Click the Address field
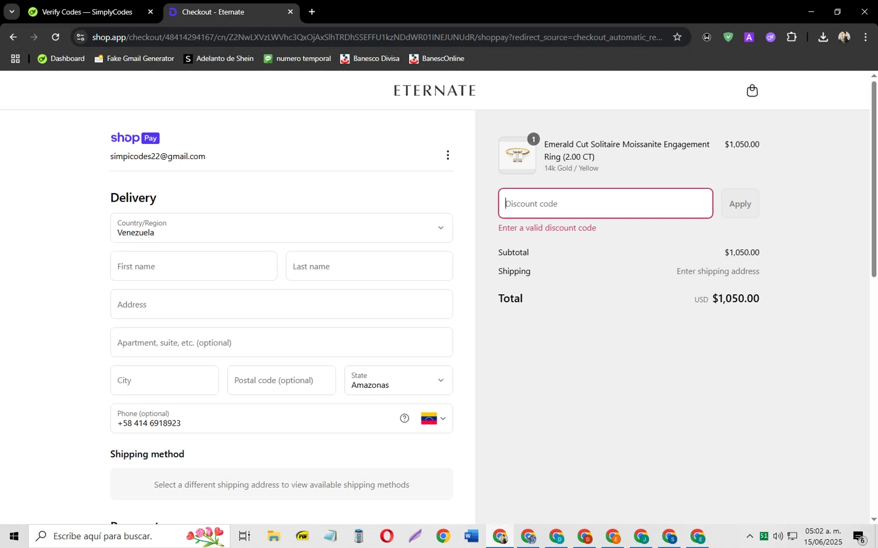Image resolution: width=878 pixels, height=548 pixels. click(282, 304)
